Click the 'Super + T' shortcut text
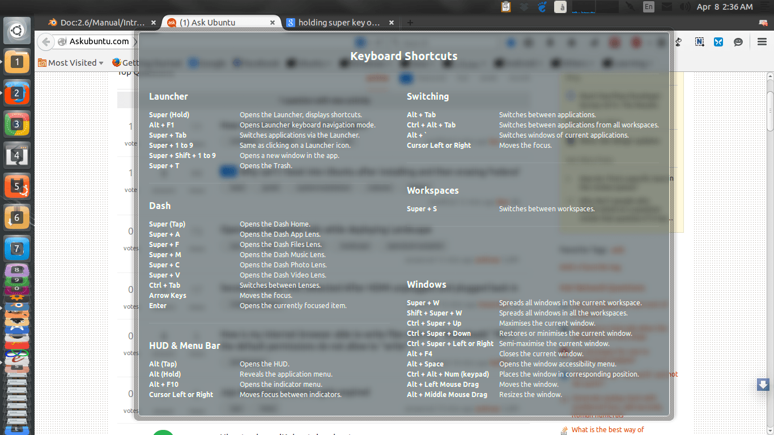This screenshot has width=774, height=435. pyautogui.click(x=164, y=166)
